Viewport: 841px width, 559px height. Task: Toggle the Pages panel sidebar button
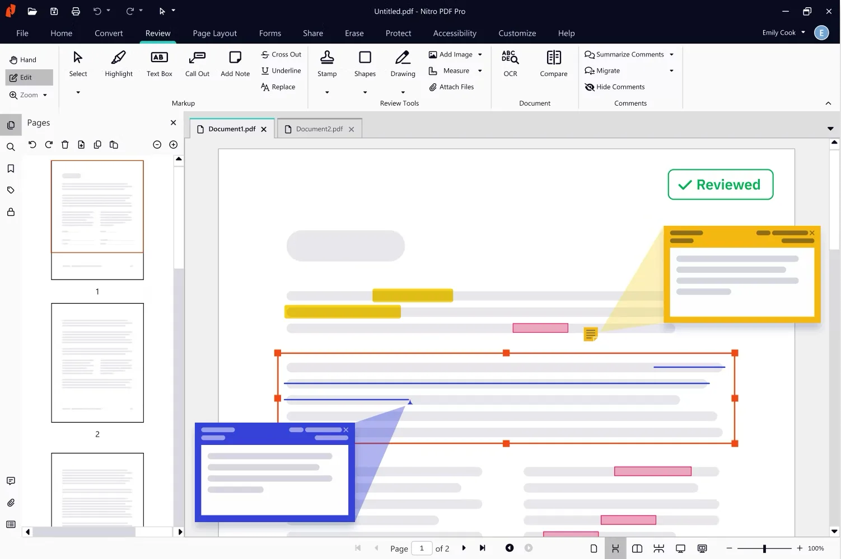(x=11, y=125)
